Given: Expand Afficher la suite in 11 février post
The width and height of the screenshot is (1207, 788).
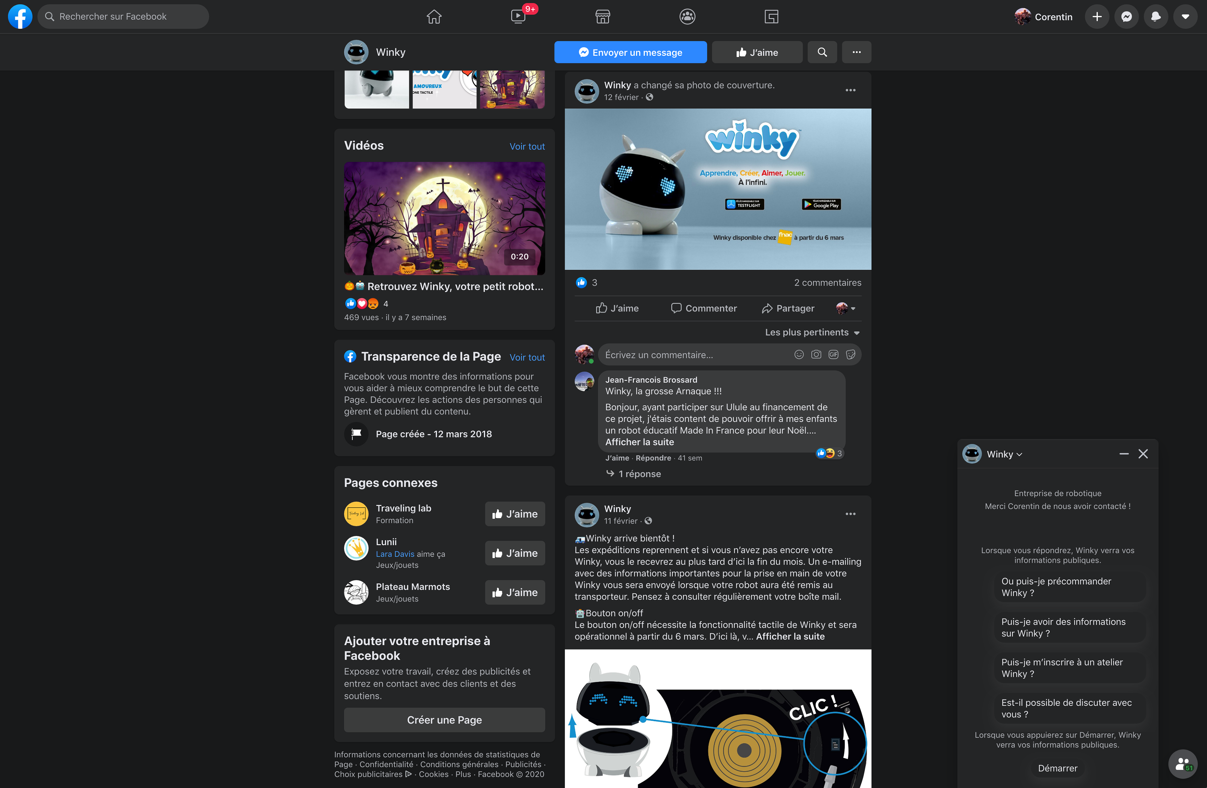Looking at the screenshot, I should click(x=790, y=637).
